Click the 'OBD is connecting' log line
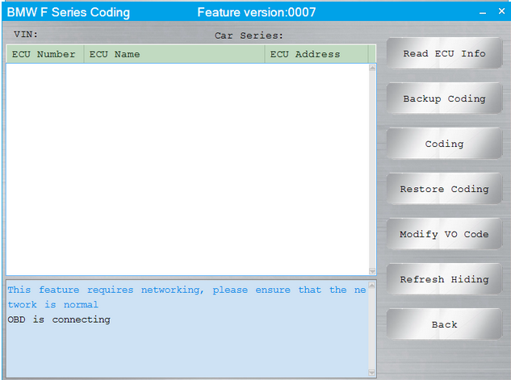511x380 pixels. pyautogui.click(x=59, y=319)
